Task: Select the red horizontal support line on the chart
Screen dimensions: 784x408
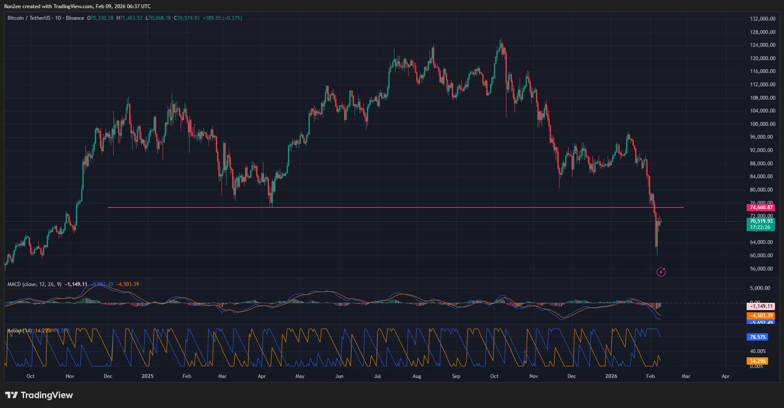Action: click(x=386, y=207)
